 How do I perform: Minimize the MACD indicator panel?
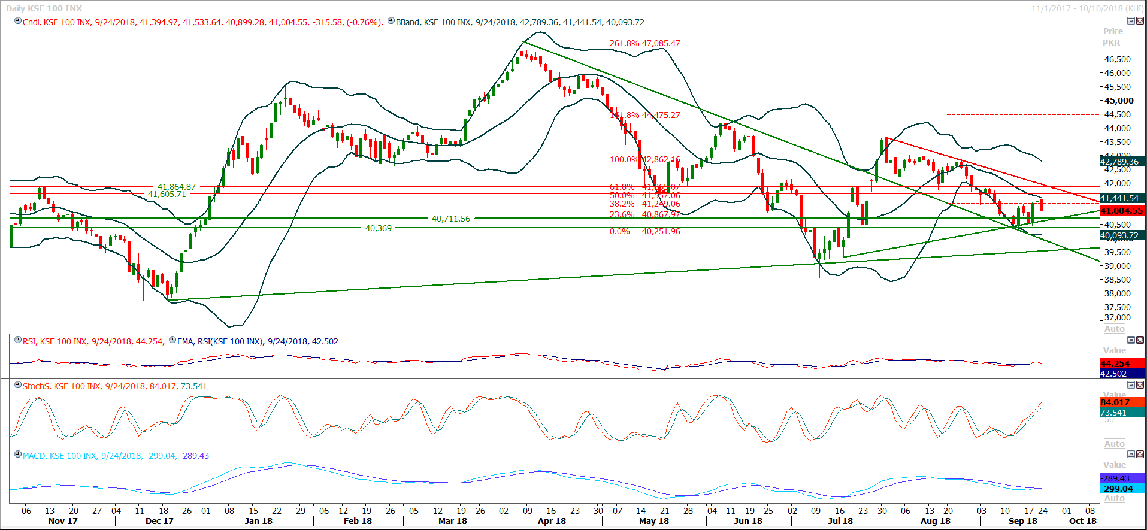pyautogui.click(x=1131, y=455)
